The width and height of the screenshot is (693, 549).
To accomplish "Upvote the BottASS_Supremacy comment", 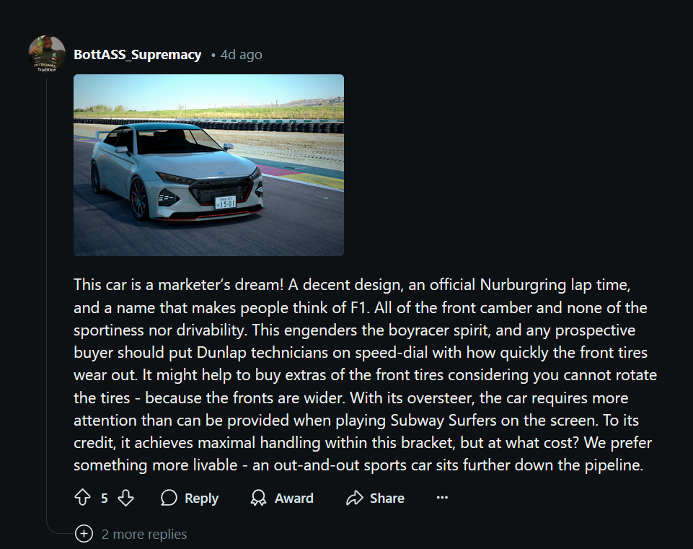I will [x=81, y=498].
